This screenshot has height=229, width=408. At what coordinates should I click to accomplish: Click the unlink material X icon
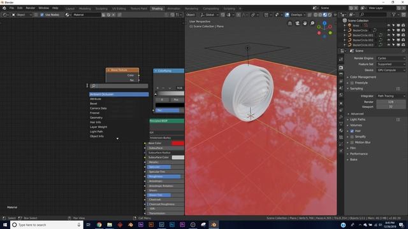[113, 15]
